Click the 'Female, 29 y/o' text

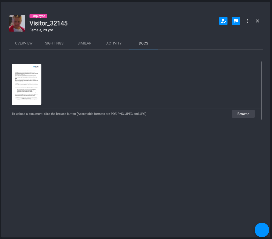pyautogui.click(x=41, y=30)
